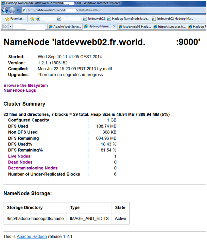Click the browser Forward button
Viewport: 207px width, 243px height.
13,10
